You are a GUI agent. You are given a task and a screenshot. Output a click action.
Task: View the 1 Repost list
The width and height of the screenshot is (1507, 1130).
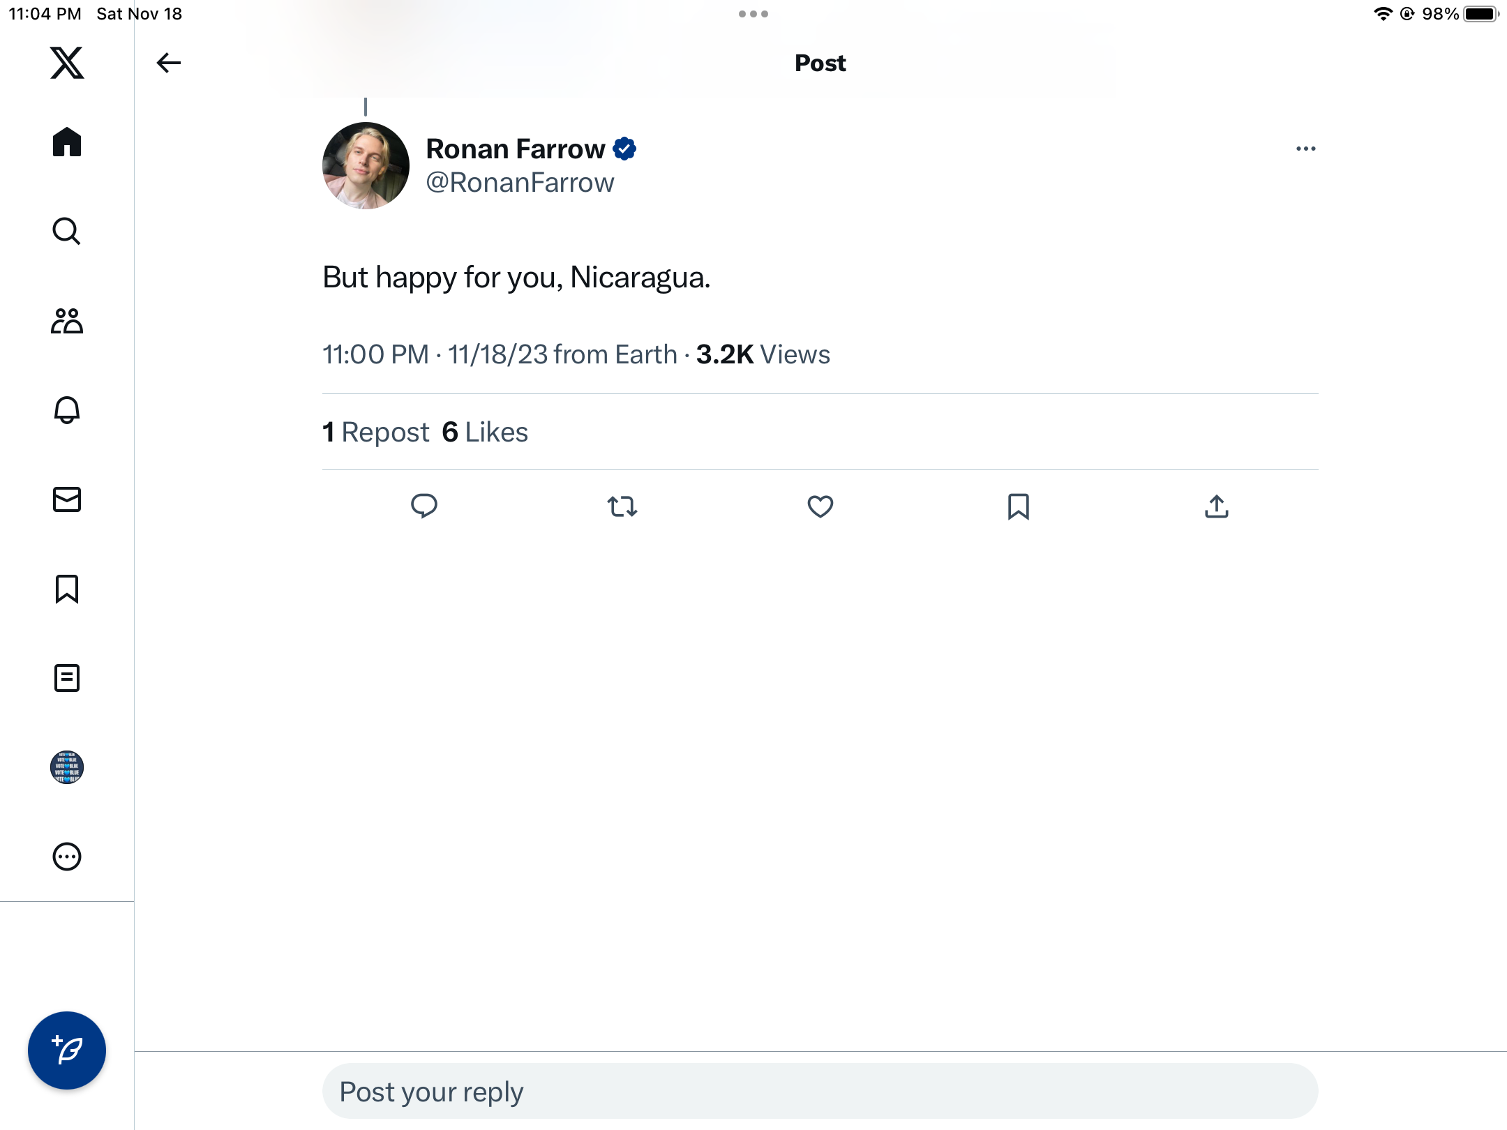(375, 432)
